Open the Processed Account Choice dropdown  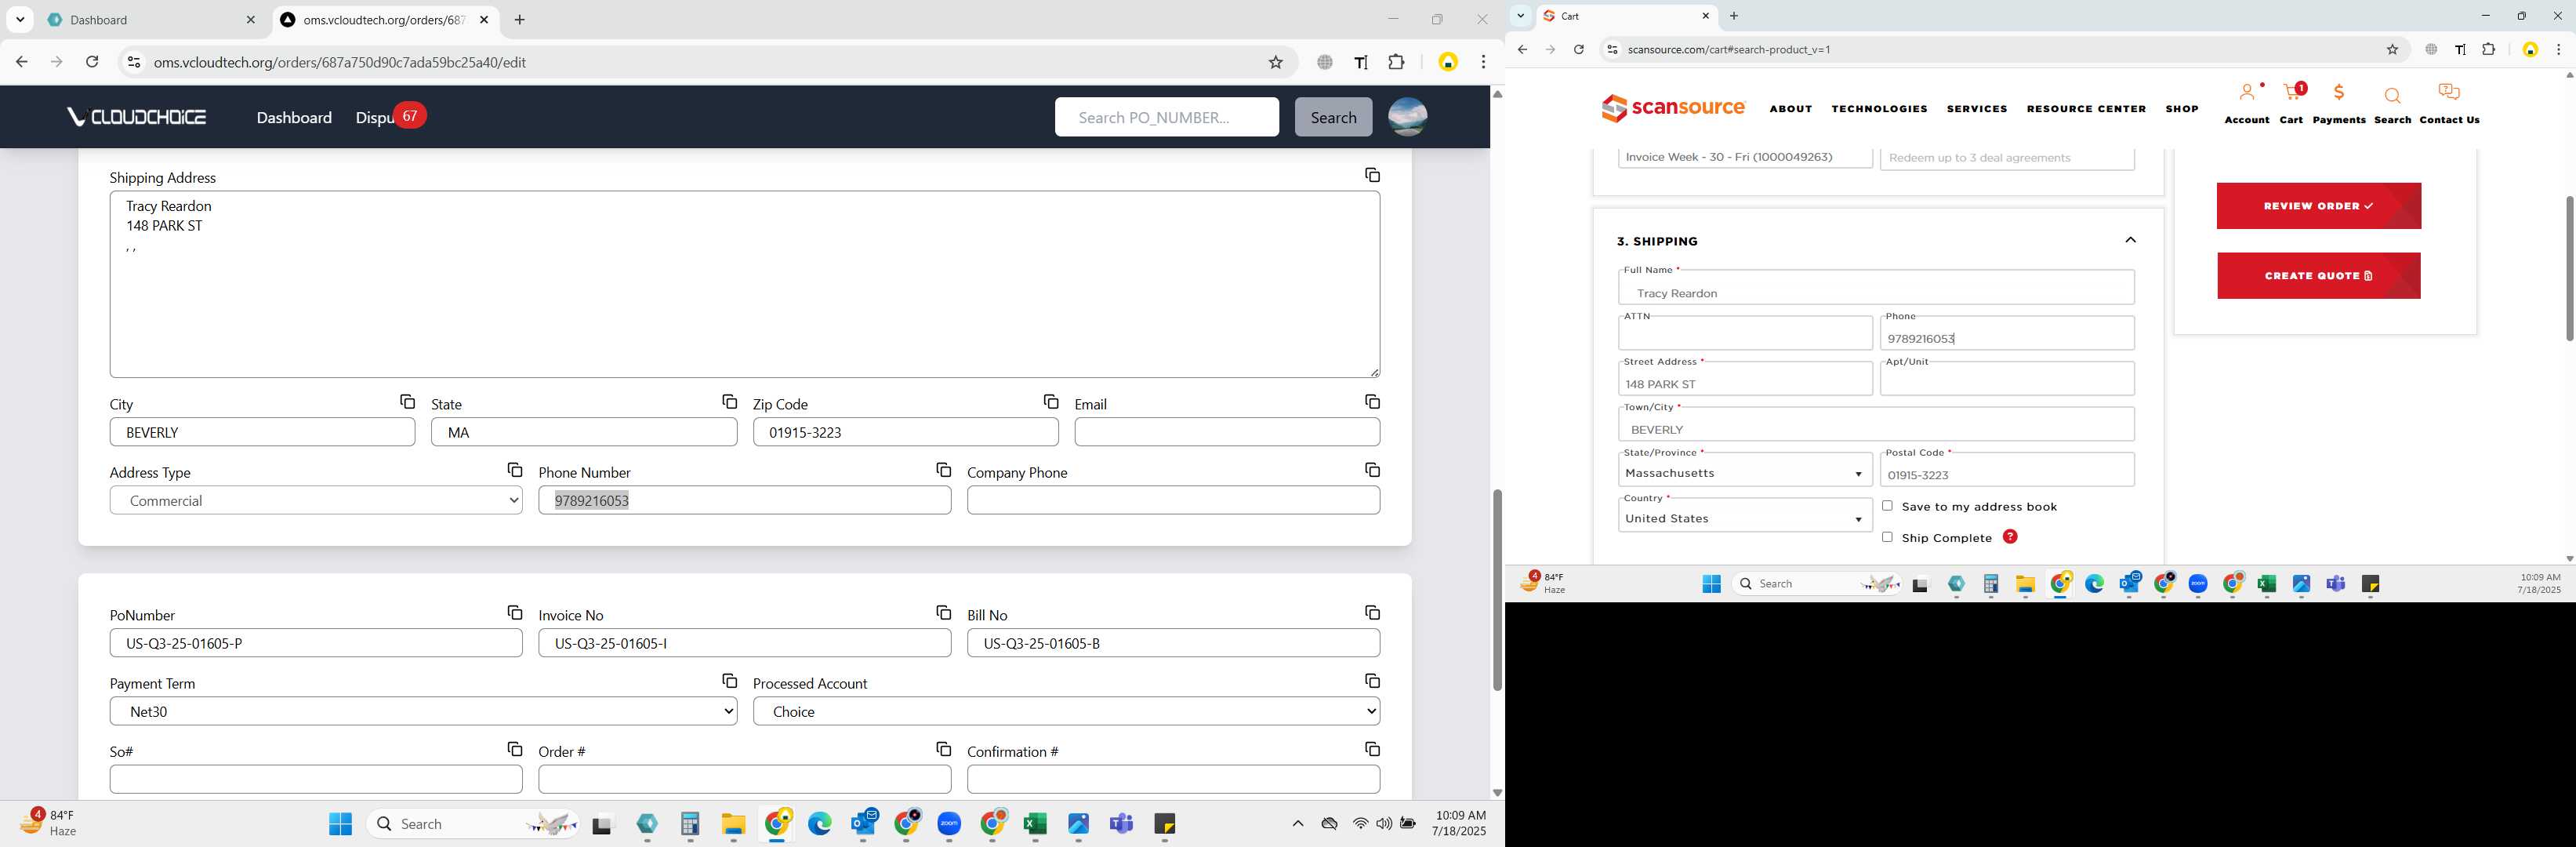(1066, 711)
